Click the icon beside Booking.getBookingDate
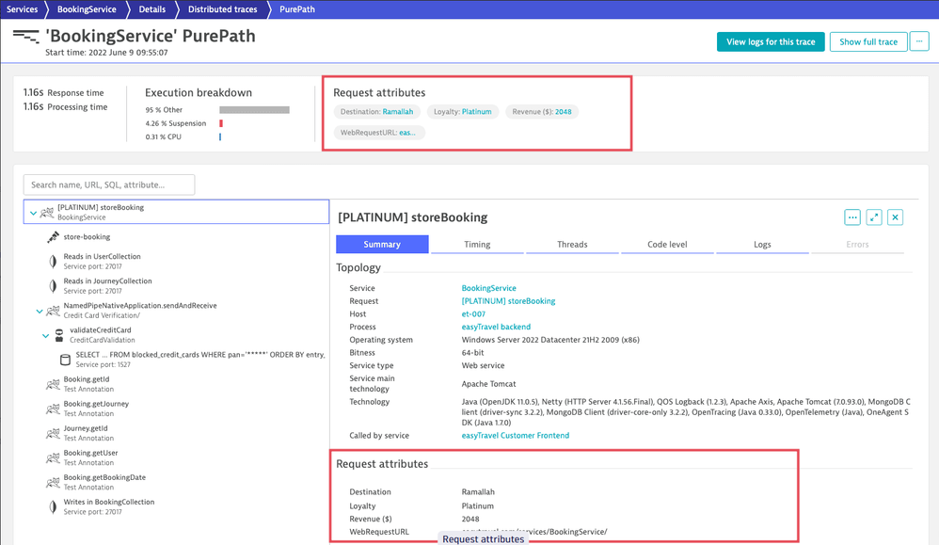939x545 pixels. 54,483
